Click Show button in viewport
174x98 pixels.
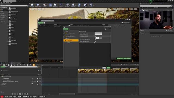[43, 9]
